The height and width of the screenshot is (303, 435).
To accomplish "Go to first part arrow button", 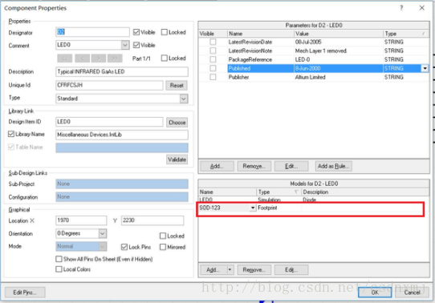I will tap(65, 59).
